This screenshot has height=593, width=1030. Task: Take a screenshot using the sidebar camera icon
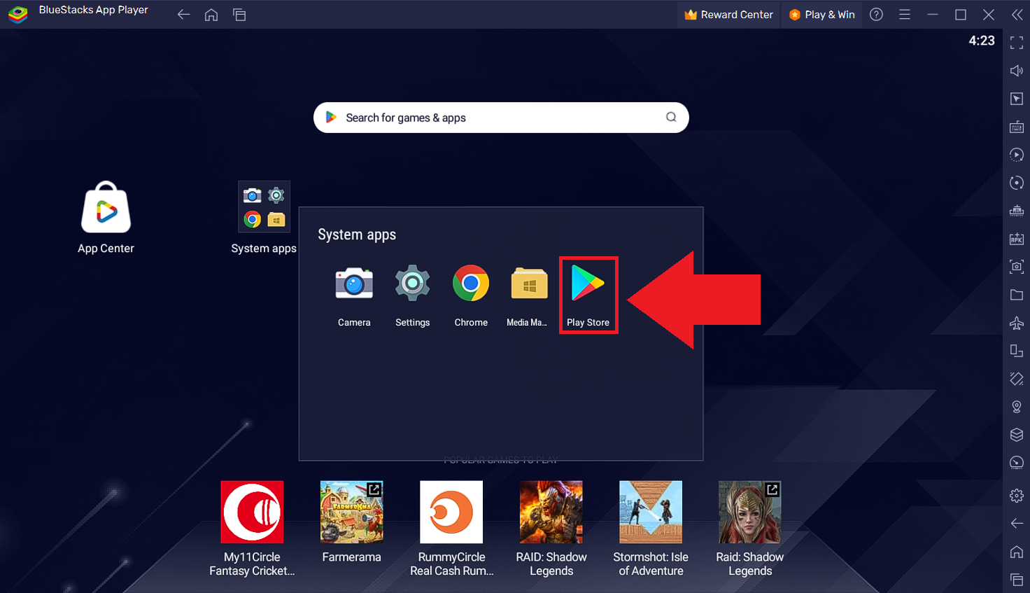(1016, 267)
